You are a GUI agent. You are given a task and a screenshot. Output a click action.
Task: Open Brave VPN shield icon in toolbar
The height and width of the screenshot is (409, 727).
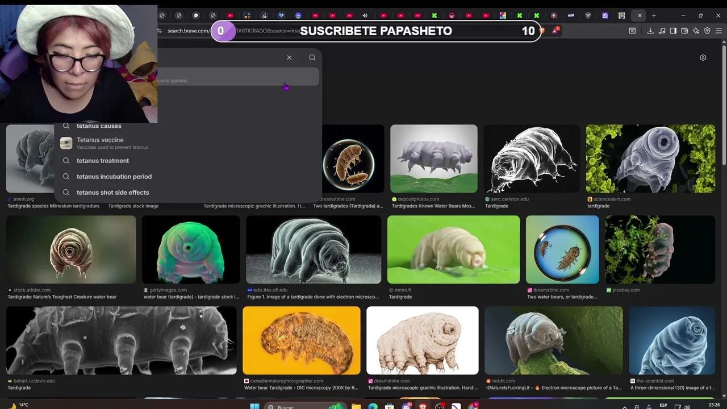click(707, 31)
